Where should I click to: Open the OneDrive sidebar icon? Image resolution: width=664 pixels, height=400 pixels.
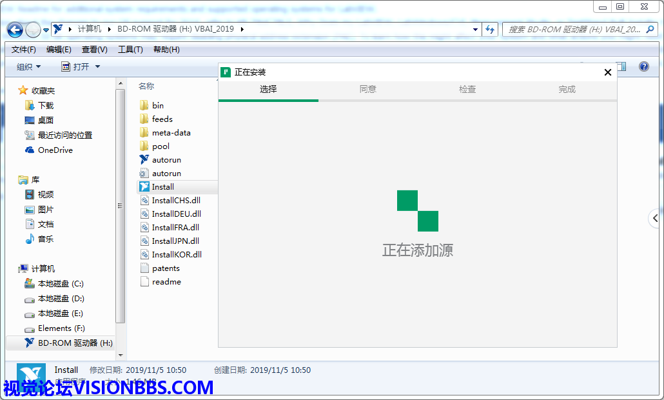(x=30, y=150)
